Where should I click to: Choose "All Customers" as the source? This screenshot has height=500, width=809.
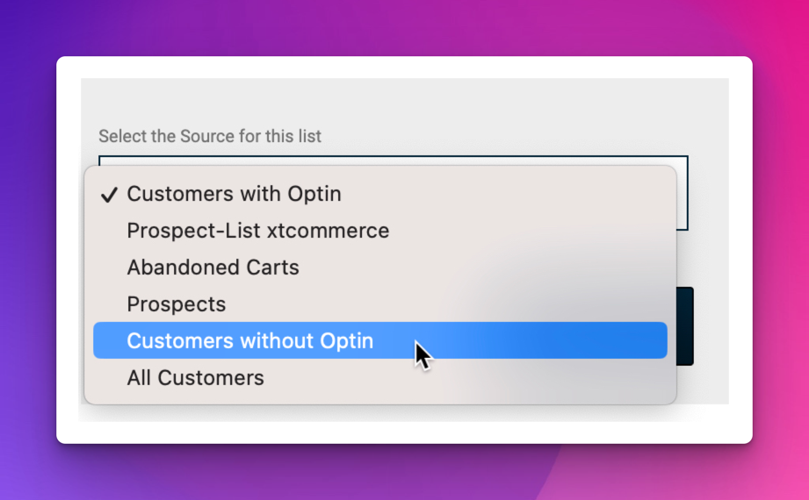tap(380, 377)
